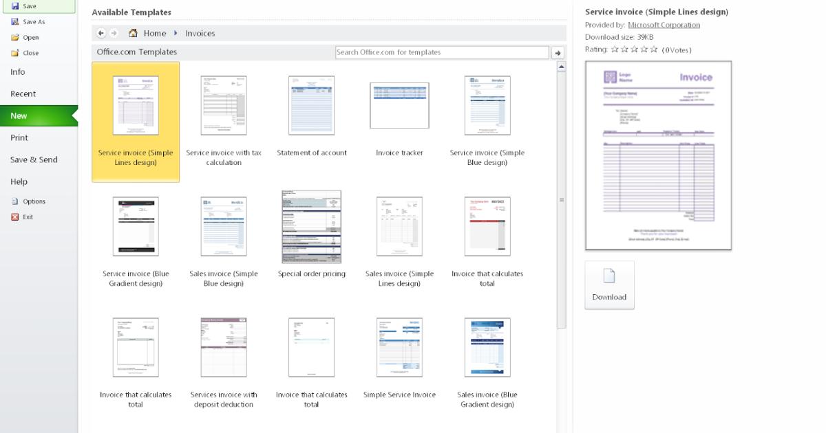Switch to the Print section
The image size is (826, 433).
point(21,137)
